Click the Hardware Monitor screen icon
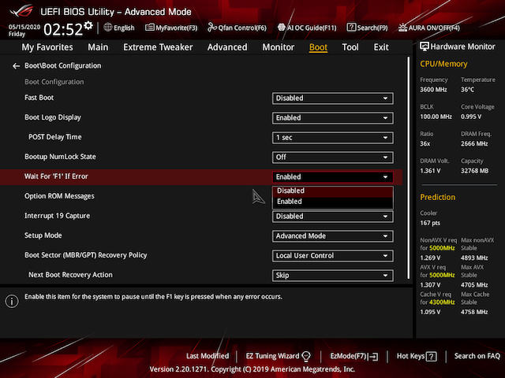Image resolution: width=505 pixels, height=378 pixels. 425,46
